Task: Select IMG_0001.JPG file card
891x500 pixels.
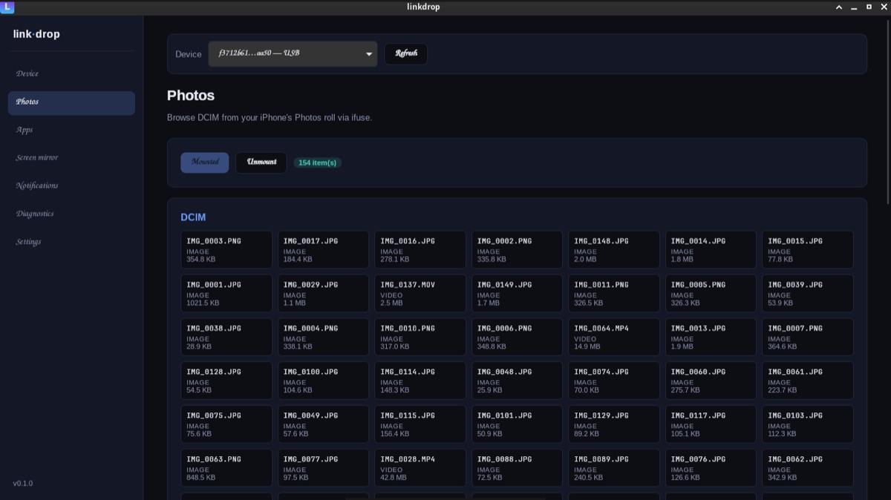Action: tap(226, 294)
